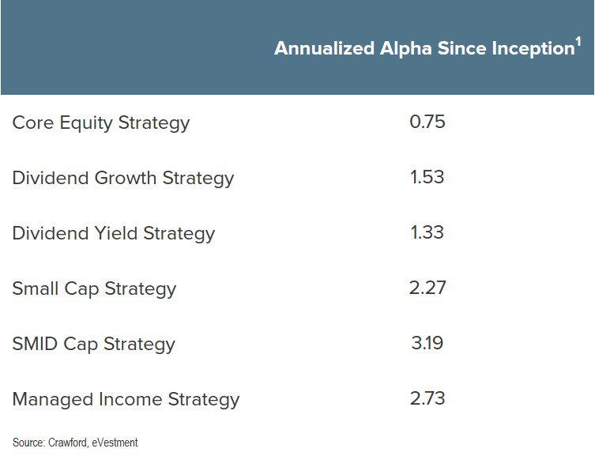Click the 3.19 alpha value
This screenshot has width=595, height=456.
427,343
